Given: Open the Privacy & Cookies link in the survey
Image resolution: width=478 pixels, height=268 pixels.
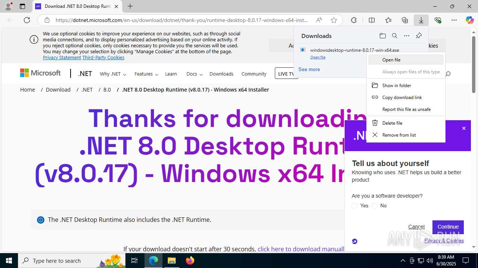Looking at the screenshot, I should (x=444, y=240).
